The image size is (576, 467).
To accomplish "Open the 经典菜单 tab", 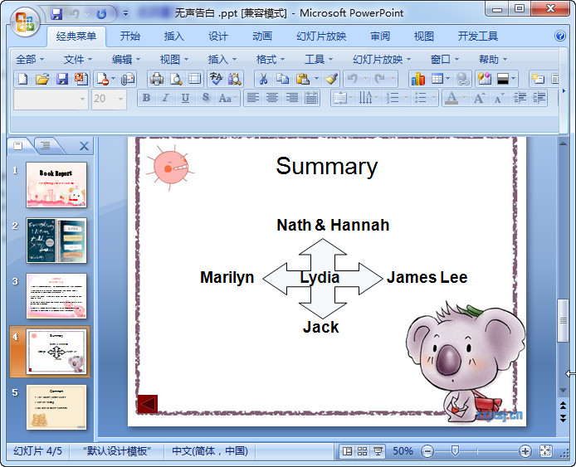I will pos(76,36).
